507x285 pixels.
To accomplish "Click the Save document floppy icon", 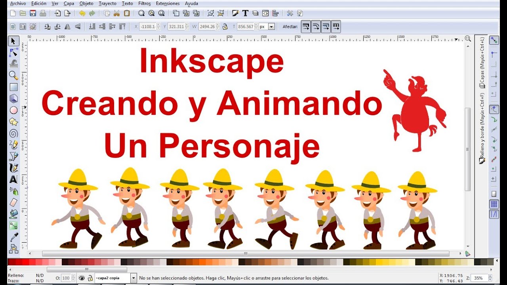I will click(33, 13).
